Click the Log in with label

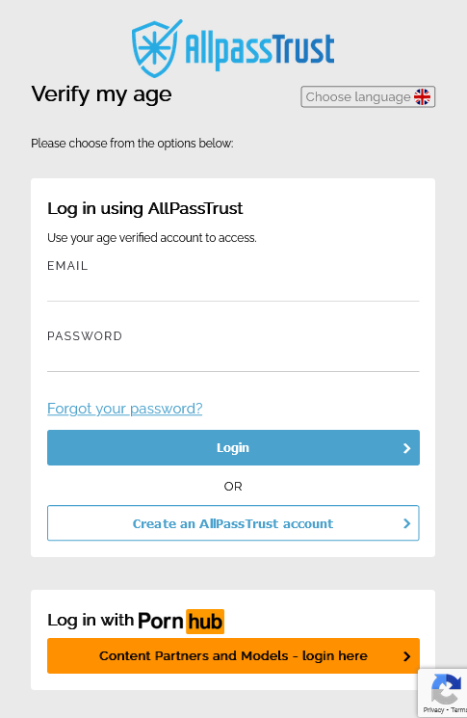click(91, 620)
